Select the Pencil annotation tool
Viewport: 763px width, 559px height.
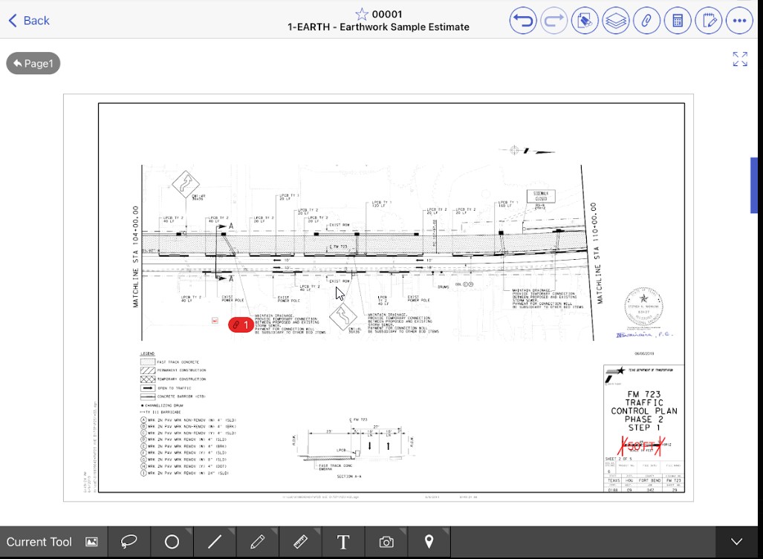[257, 542]
